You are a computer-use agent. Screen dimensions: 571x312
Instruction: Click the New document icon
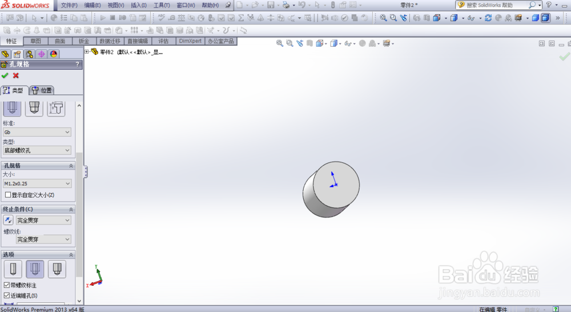[x=240, y=5]
